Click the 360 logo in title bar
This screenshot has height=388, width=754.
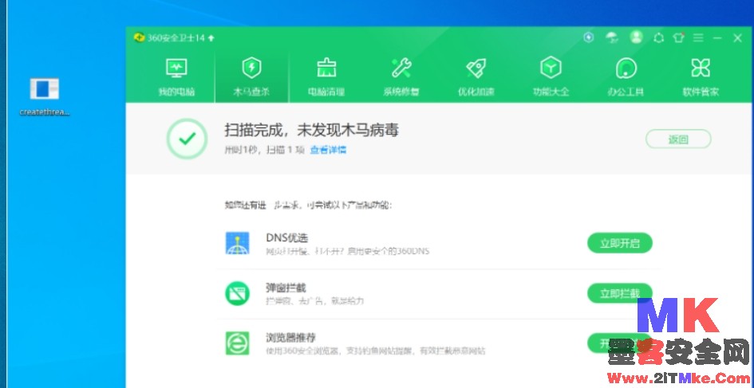pyautogui.click(x=140, y=37)
